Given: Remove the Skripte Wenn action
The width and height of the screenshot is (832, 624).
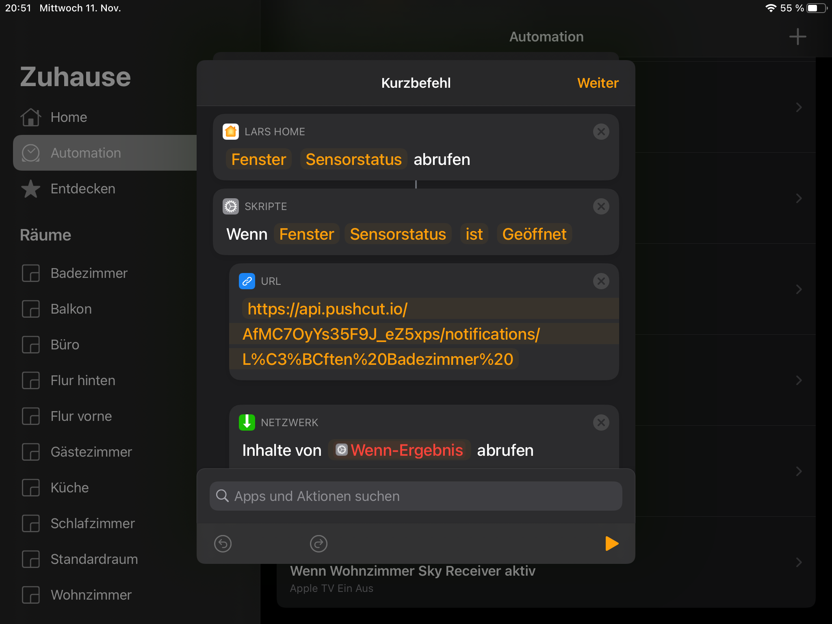Looking at the screenshot, I should 601,206.
